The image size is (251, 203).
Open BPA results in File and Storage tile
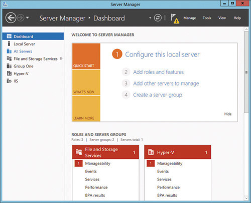[x=95, y=195]
